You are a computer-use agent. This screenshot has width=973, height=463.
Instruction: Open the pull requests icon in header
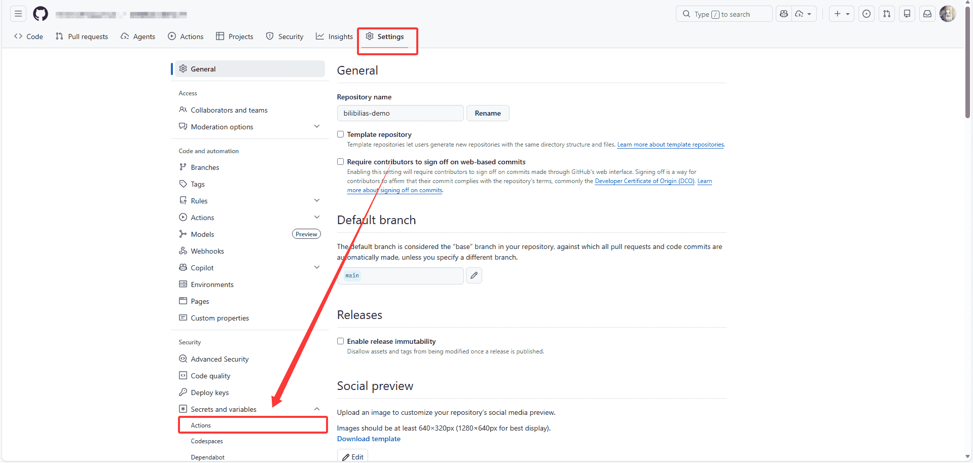click(887, 14)
